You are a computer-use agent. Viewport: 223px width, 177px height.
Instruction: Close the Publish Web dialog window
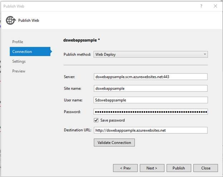(215, 6)
